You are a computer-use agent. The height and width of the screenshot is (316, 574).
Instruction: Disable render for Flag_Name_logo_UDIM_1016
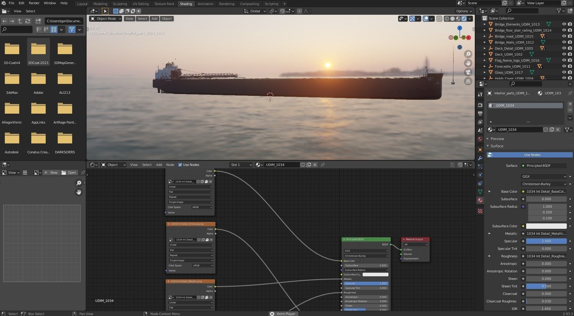click(570, 60)
